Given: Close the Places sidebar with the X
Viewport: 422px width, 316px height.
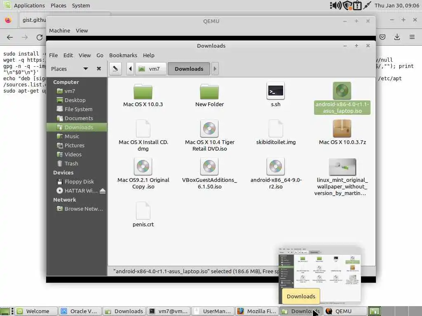Looking at the screenshot, I should (x=99, y=69).
